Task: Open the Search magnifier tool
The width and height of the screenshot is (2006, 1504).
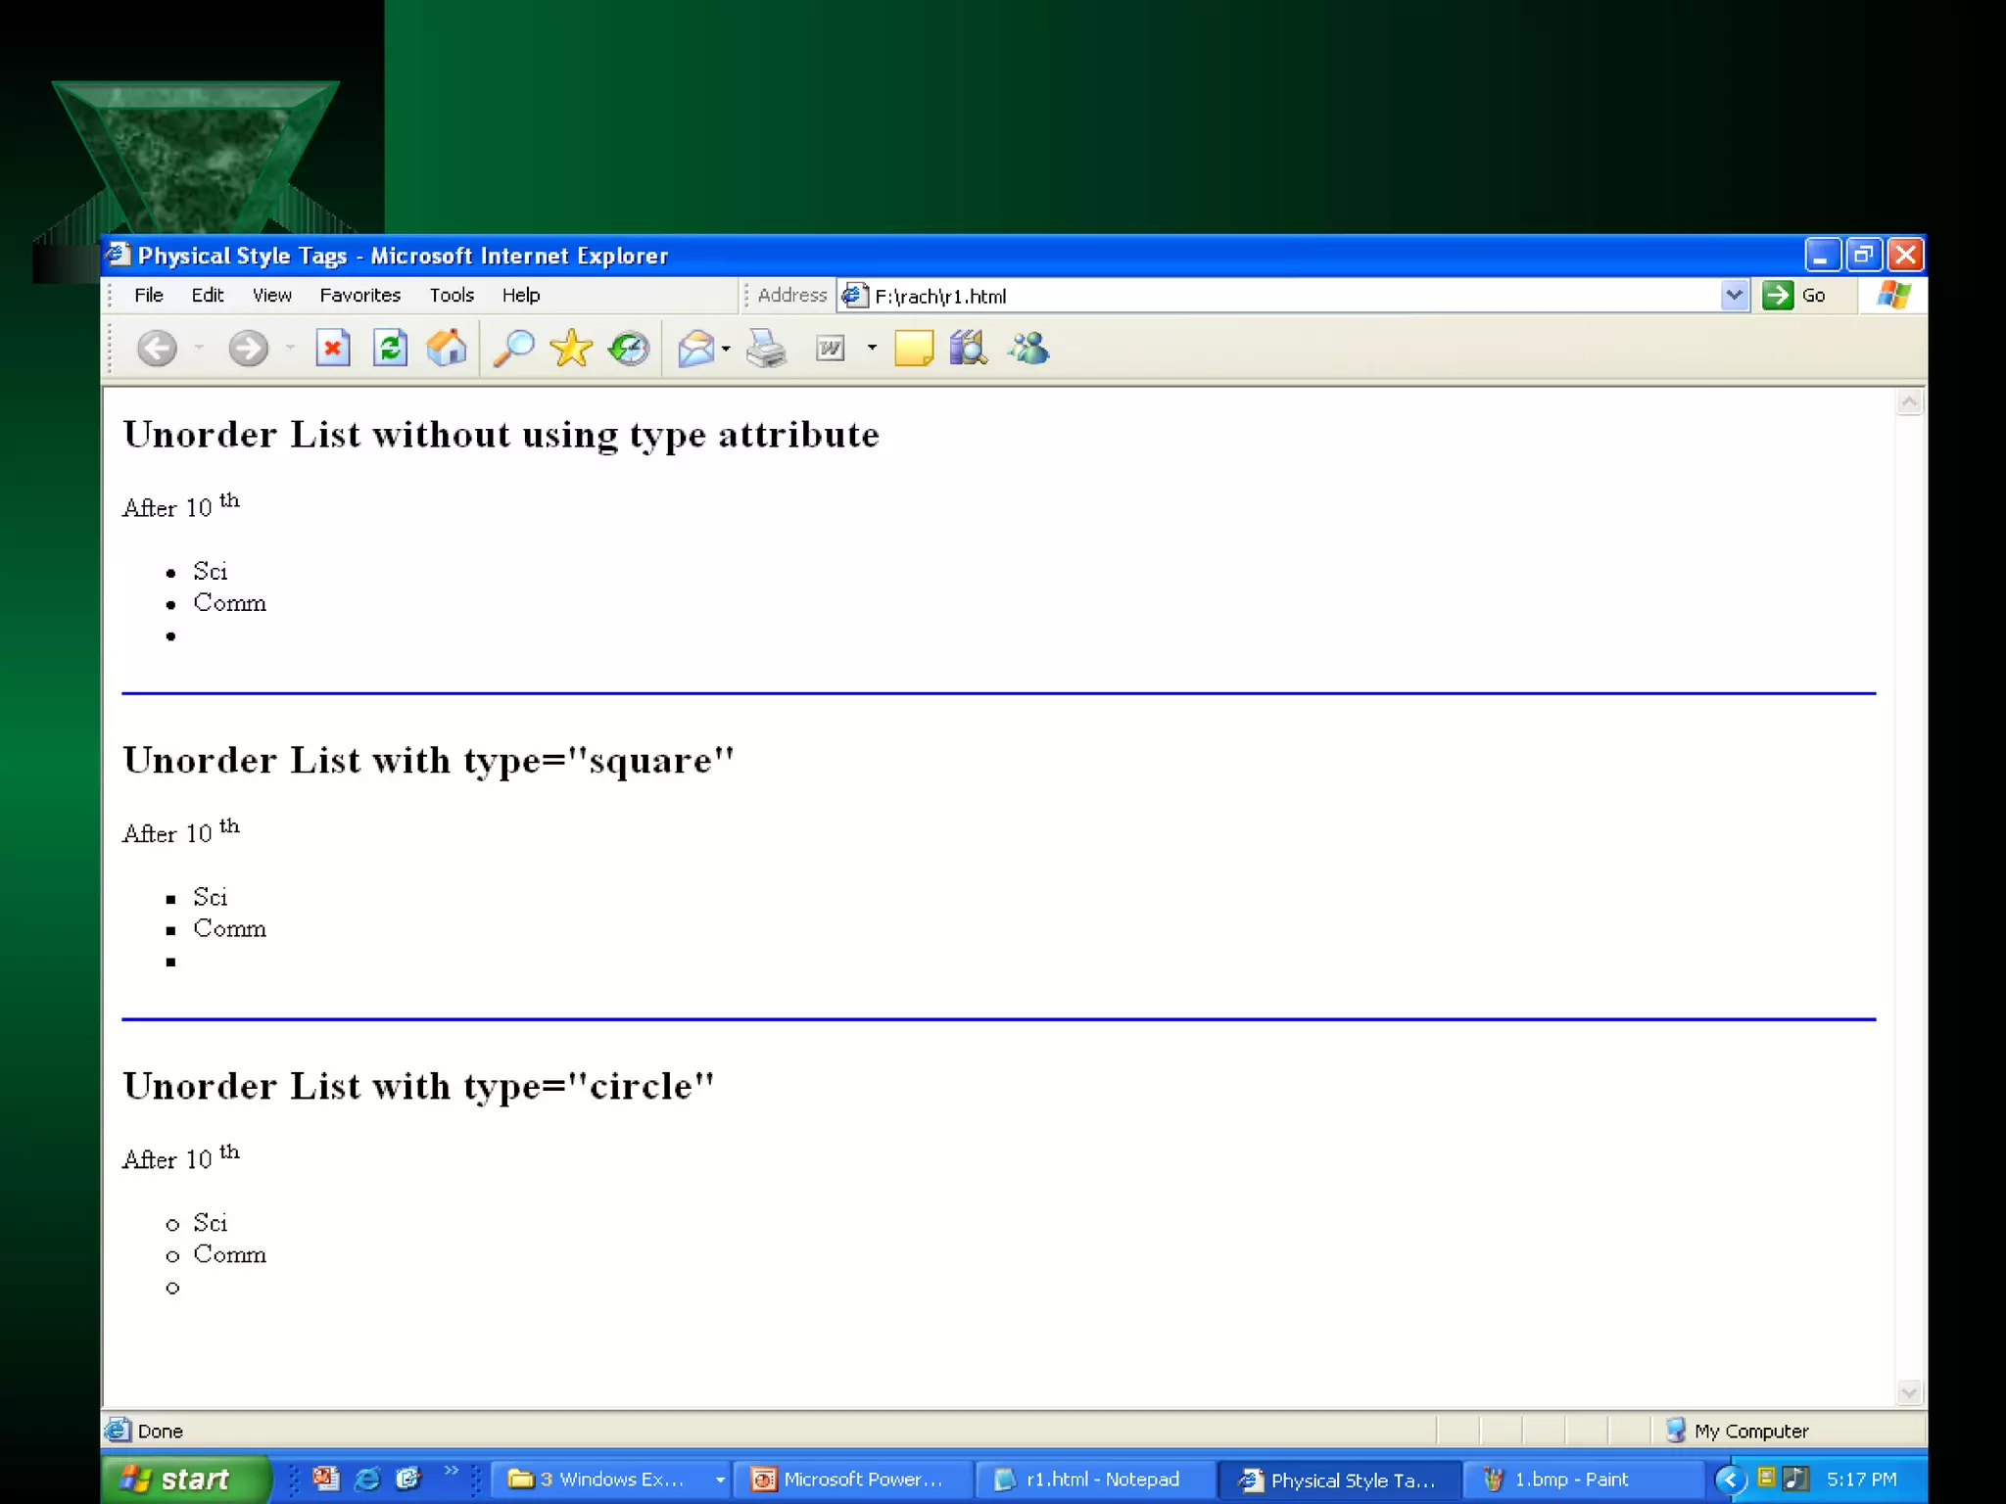Action: [513, 349]
